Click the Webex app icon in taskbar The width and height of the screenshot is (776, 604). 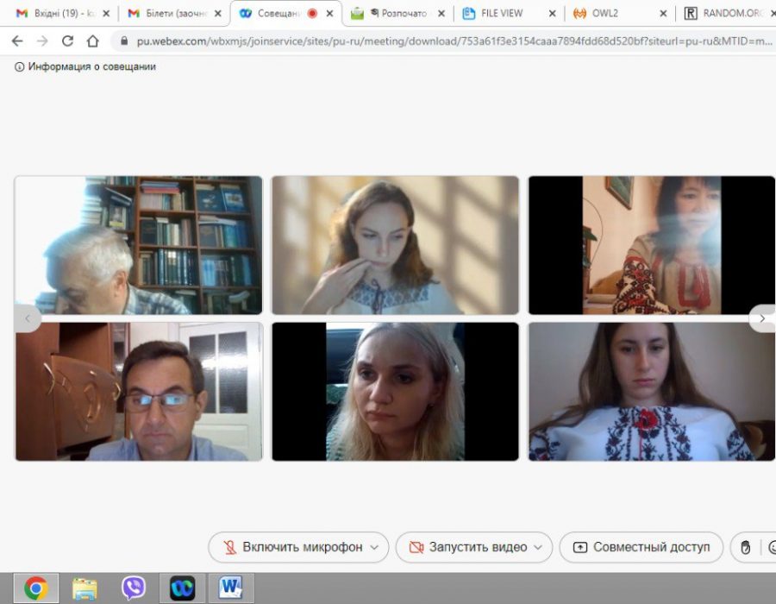[182, 588]
